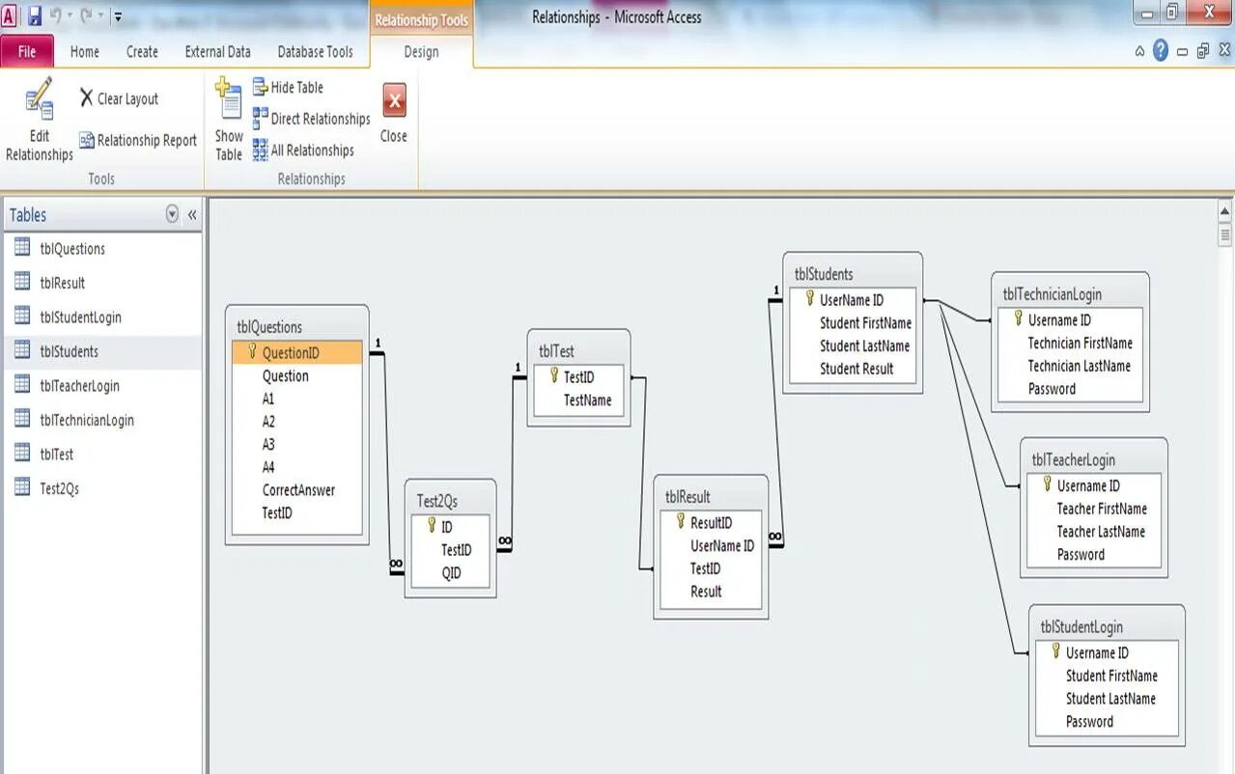Open the Relationship Report

137,140
